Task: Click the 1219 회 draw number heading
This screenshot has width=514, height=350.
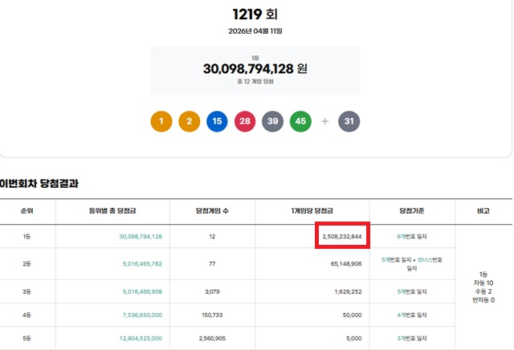Action: point(257,13)
